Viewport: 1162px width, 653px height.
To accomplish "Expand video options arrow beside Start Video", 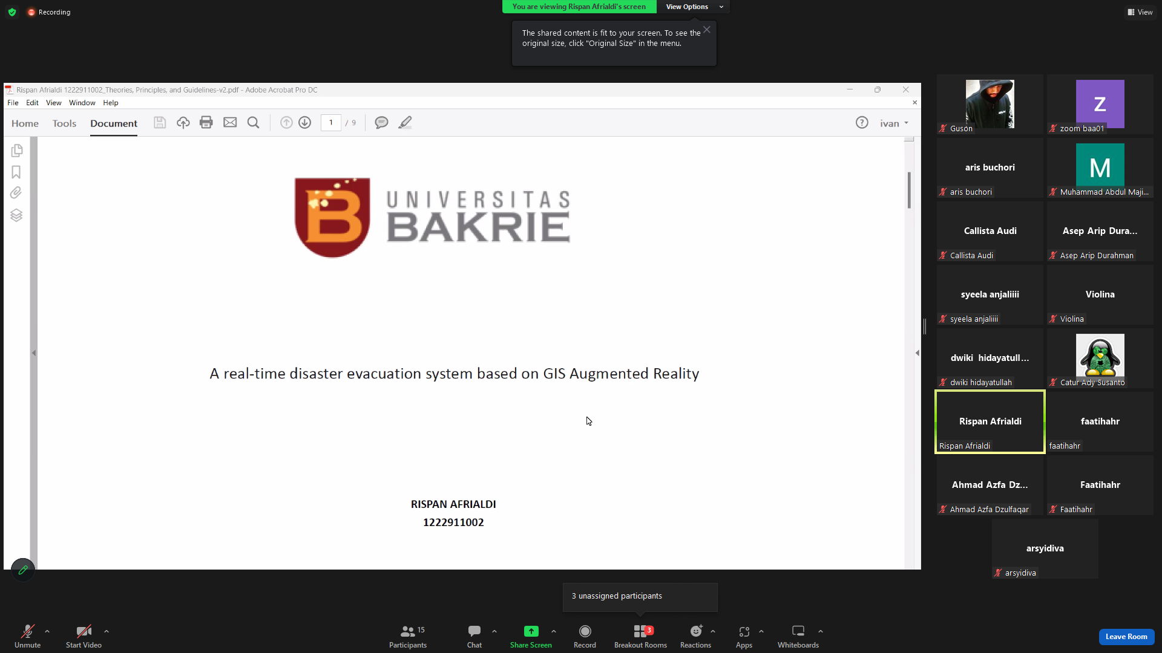I will point(107,631).
